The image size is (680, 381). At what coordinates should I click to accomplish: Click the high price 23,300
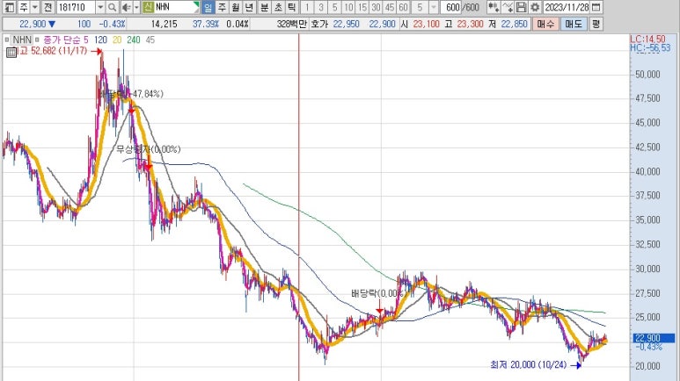click(x=470, y=24)
